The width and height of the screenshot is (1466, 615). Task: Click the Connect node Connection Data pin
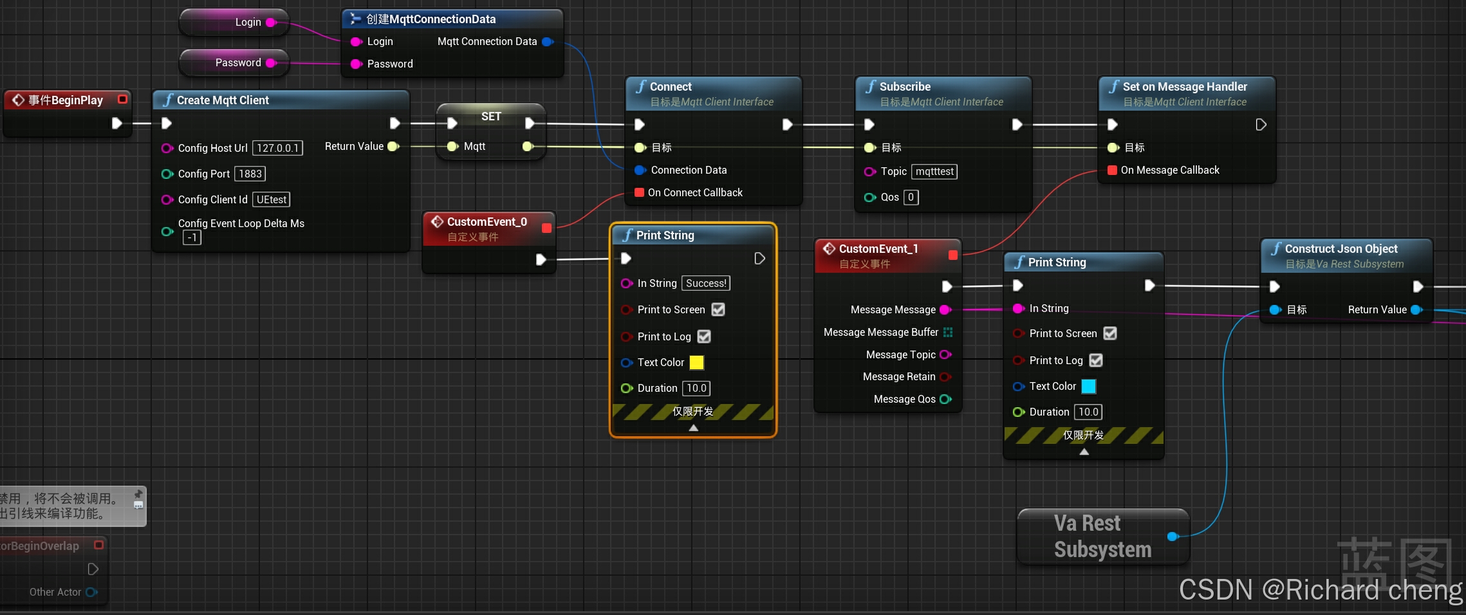click(640, 170)
